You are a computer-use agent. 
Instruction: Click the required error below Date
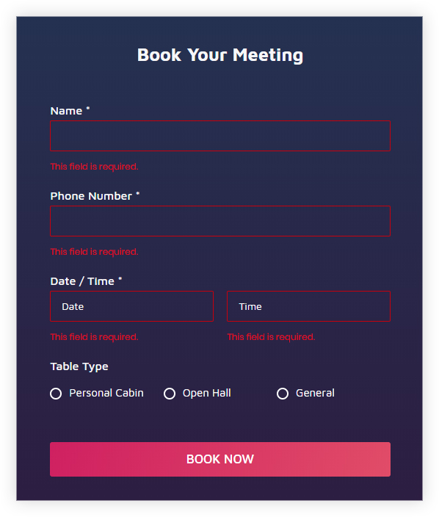coord(94,337)
